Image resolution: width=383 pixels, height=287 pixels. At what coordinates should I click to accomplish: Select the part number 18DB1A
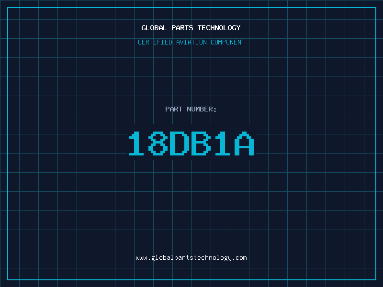(x=191, y=143)
